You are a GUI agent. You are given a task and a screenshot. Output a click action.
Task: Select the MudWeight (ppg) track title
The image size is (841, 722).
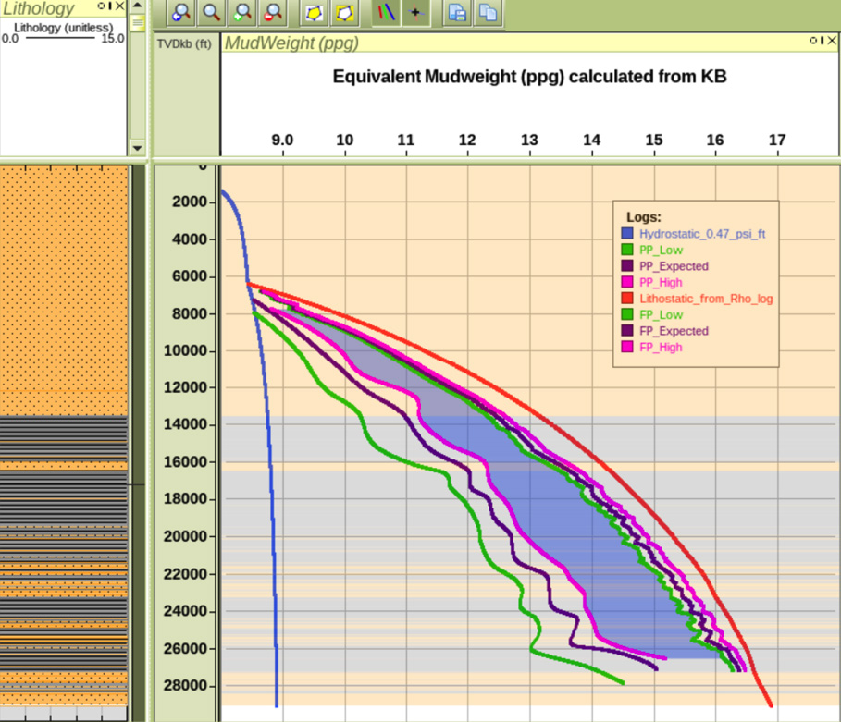pos(291,43)
